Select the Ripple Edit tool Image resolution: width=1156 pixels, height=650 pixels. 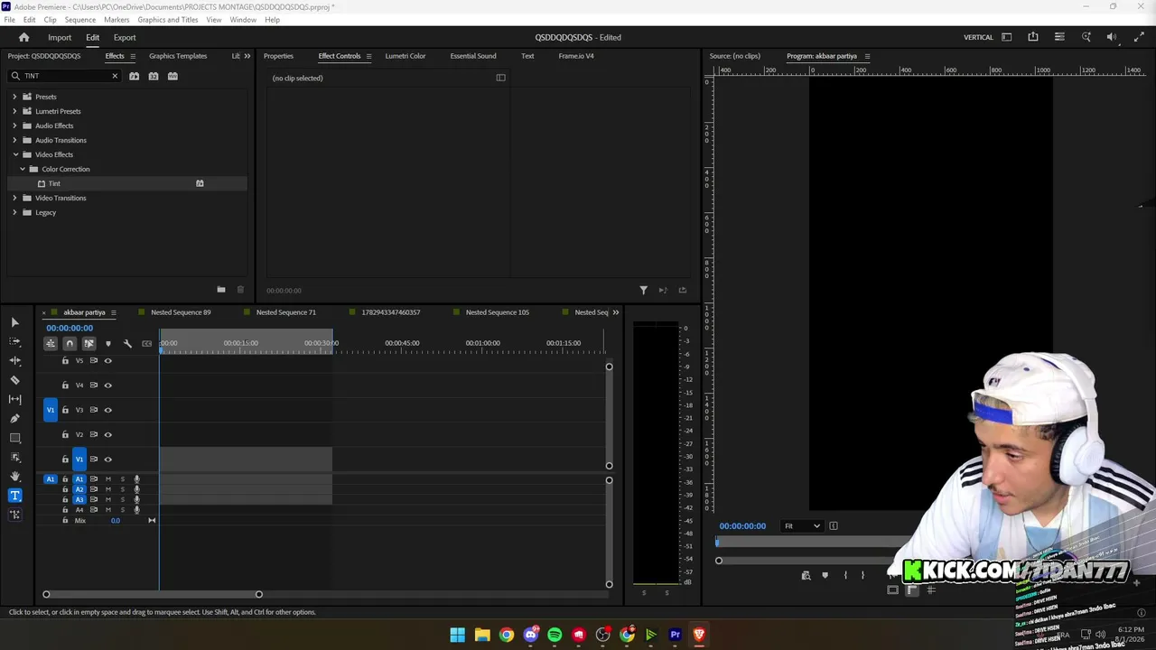(14, 360)
